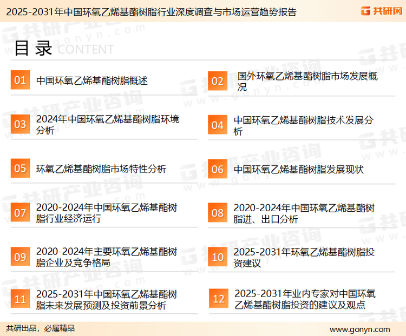Viewport: 406px width, 336px height.
Task: Click the orange 04 number badge
Action: tap(218, 125)
